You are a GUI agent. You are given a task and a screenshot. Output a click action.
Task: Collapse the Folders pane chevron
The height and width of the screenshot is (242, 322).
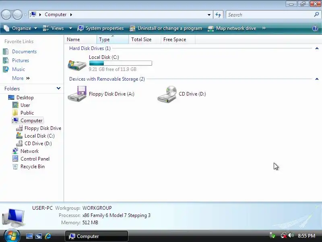click(x=58, y=88)
